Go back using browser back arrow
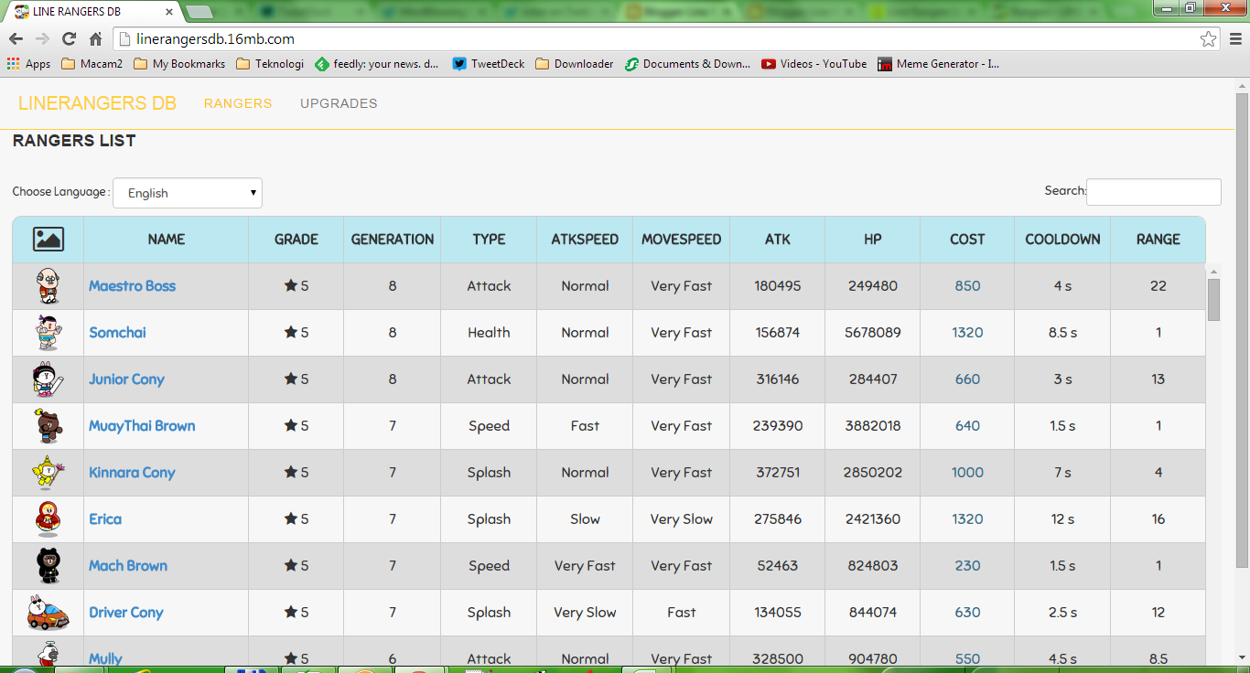 [16, 39]
